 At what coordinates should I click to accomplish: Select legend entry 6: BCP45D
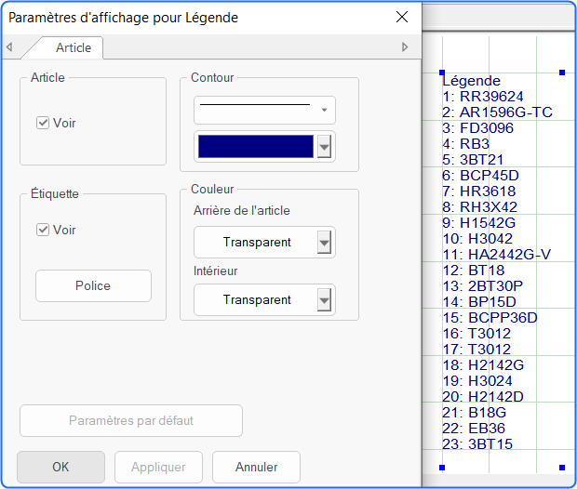point(480,176)
